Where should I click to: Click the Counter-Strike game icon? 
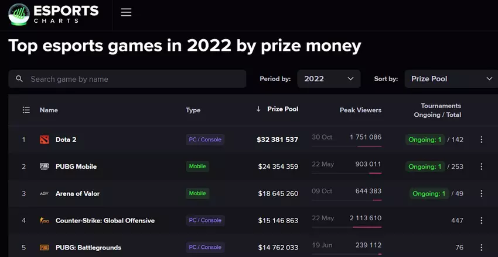[x=45, y=220]
